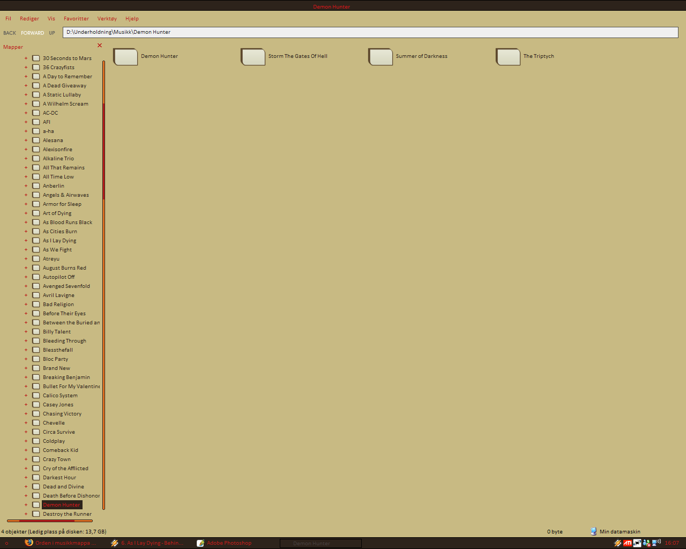The width and height of the screenshot is (686, 549).
Task: Open the Storm The Gates Of Hell folder icon
Action: pos(253,56)
